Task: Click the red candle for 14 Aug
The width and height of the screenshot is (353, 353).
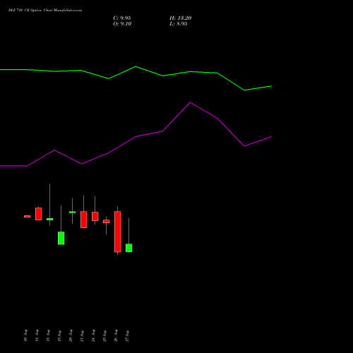Action: point(39,214)
